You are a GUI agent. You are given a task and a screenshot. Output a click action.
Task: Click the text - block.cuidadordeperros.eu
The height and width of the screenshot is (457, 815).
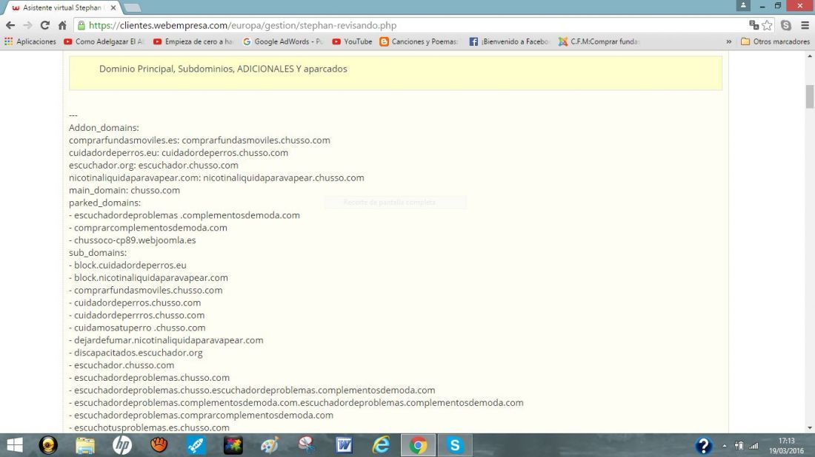[128, 265]
